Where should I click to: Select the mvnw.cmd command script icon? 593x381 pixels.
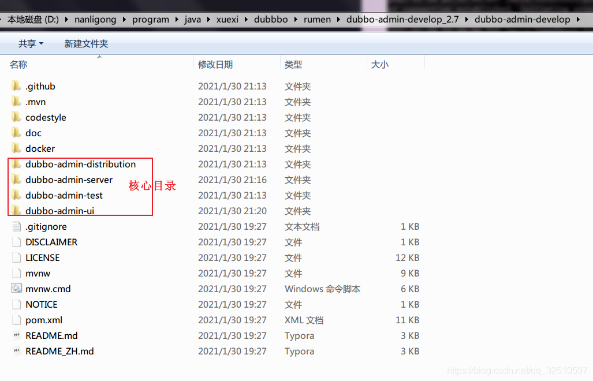(16, 289)
